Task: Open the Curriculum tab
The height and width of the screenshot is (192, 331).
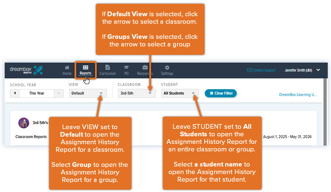Action: [108, 70]
